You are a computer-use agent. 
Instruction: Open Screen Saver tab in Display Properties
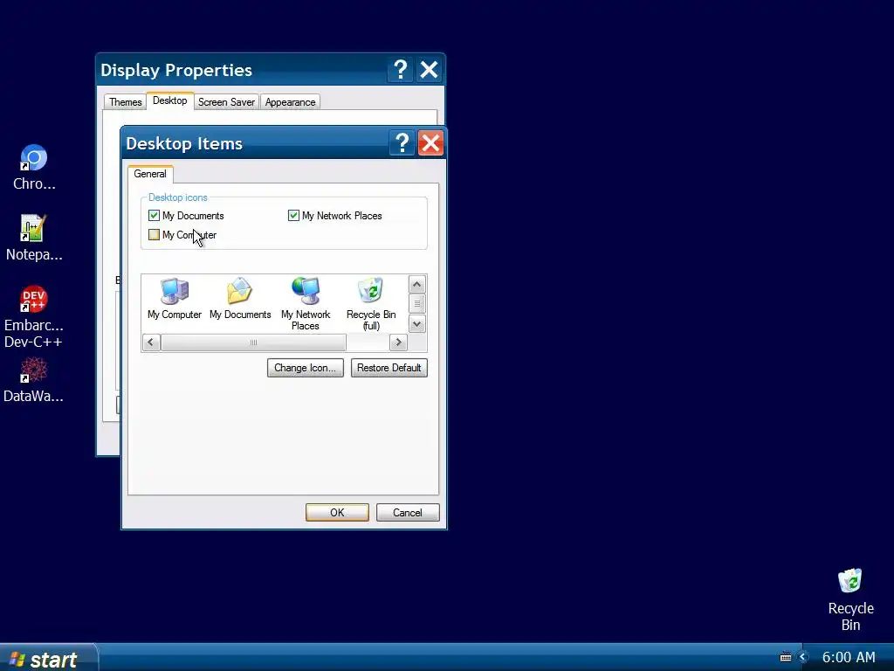[x=226, y=102]
